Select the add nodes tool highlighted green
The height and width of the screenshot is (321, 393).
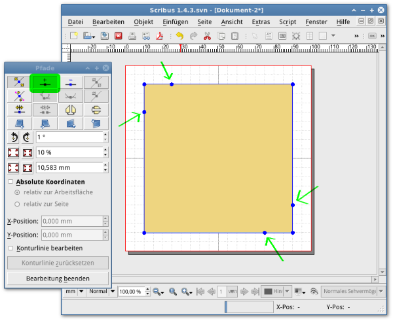pos(45,82)
